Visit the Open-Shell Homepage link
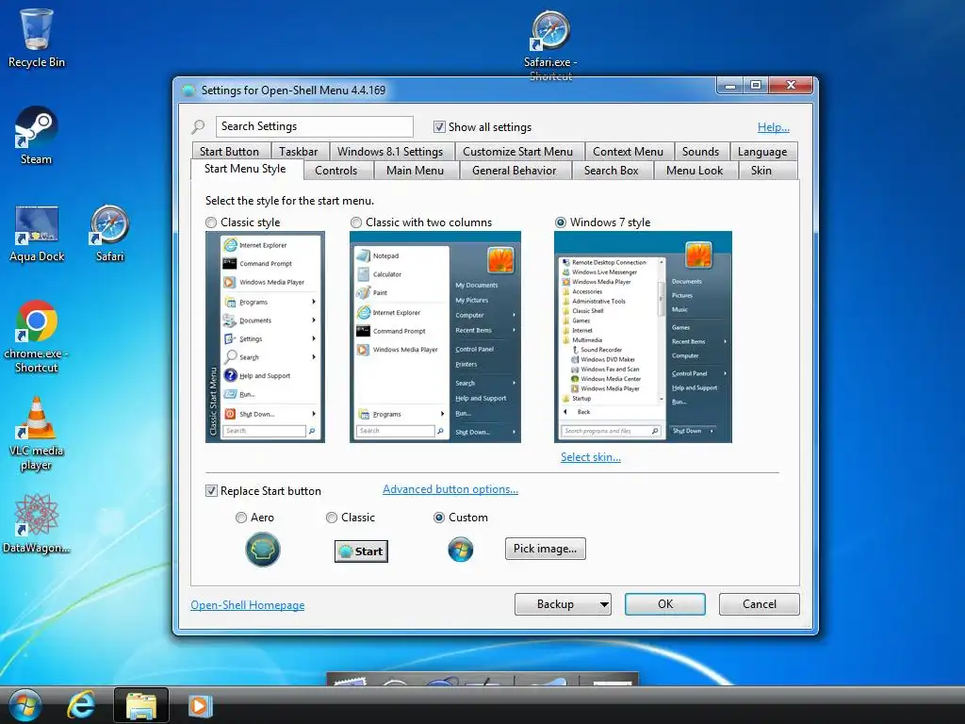This screenshot has width=965, height=724. pyautogui.click(x=248, y=605)
